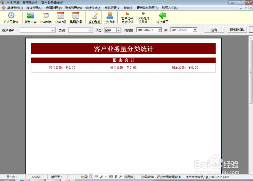This screenshot has height=181, width=253.
Task: Open the IME wrench settings icon
Action: click(x=121, y=176)
